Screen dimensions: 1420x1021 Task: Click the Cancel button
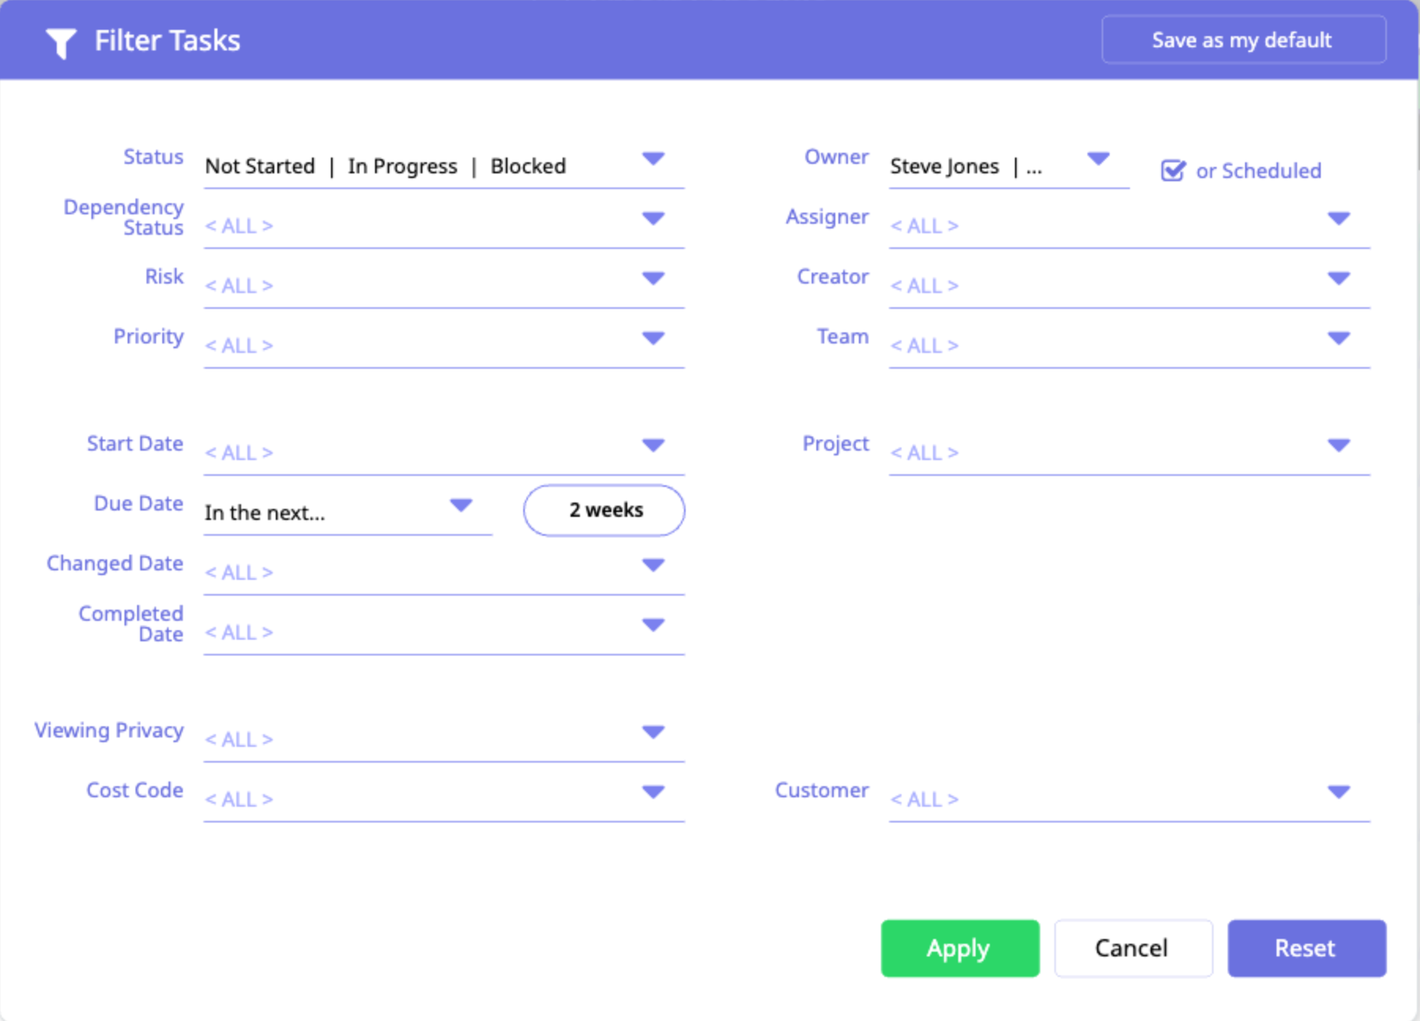pyautogui.click(x=1132, y=948)
